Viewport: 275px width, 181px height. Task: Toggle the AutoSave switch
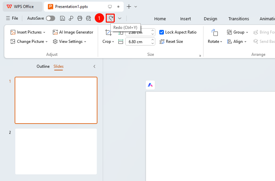coord(51,18)
